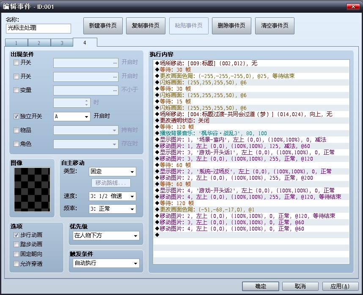Open the 速度 speed dropdown

click(x=112, y=196)
